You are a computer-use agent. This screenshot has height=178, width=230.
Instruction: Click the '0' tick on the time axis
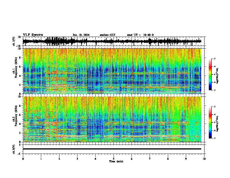(23, 159)
